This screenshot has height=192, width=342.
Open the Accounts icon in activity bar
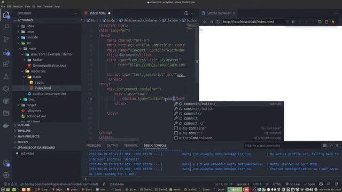click(6, 163)
